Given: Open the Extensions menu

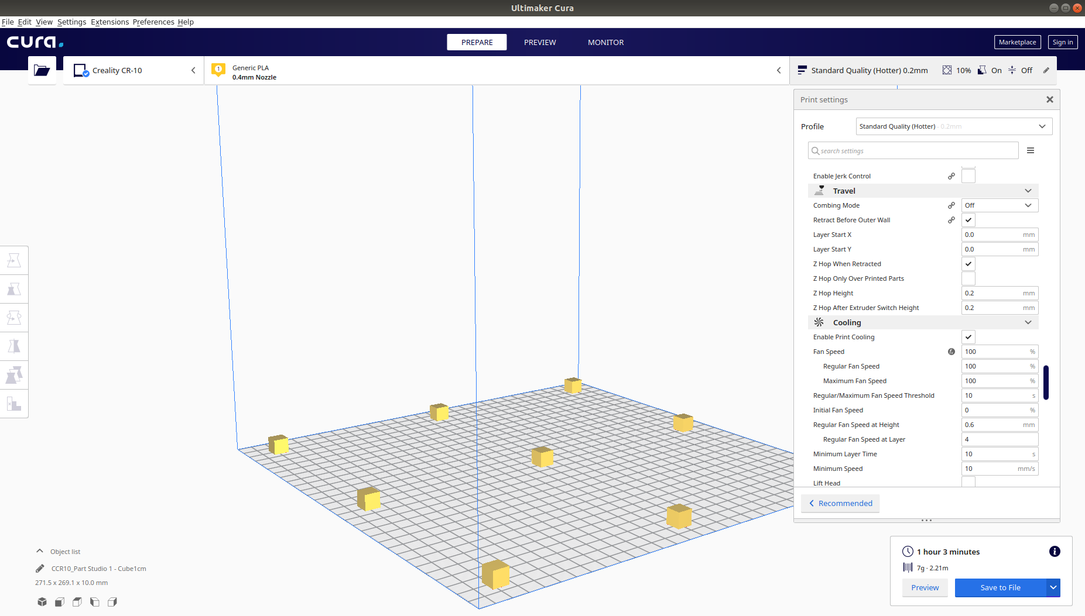Looking at the screenshot, I should (110, 22).
